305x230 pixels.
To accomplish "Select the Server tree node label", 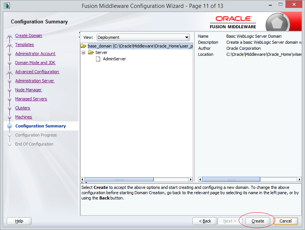I will (101, 52).
